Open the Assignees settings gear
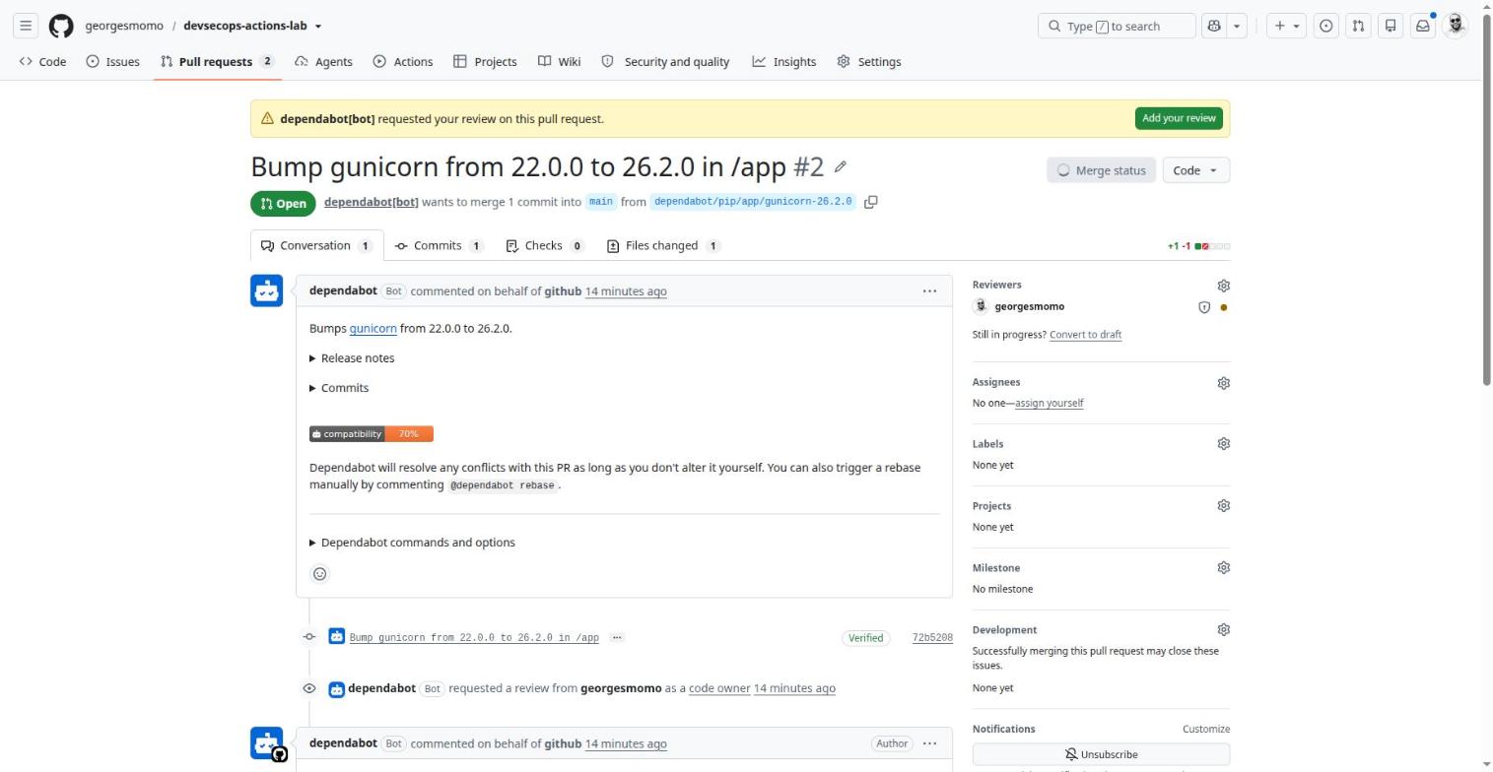Screen dimensions: 1493x772 (1223, 383)
